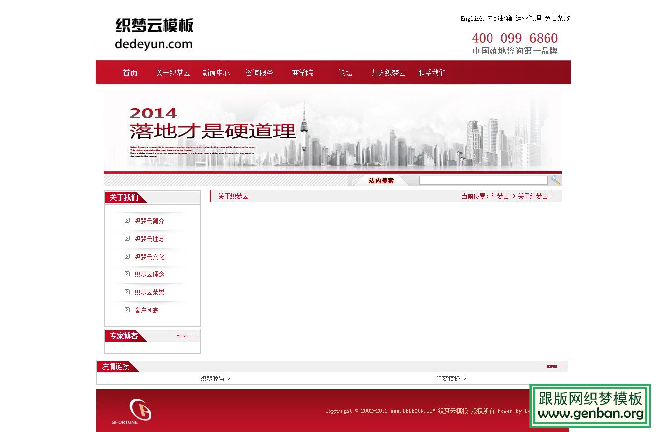Click the search magnifier icon
The height and width of the screenshot is (432, 656).
pos(555,180)
